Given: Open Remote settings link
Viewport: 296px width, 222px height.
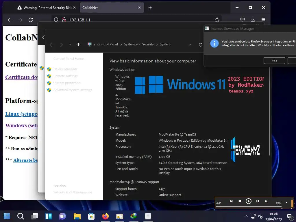Looking at the screenshot, I should pyautogui.click(x=66, y=76).
